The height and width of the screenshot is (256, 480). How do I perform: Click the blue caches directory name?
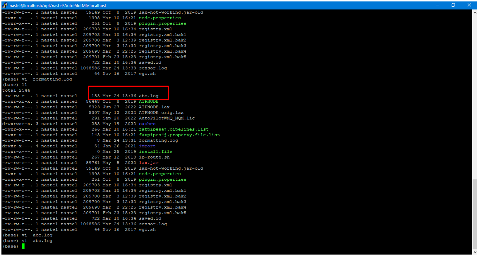147,124
